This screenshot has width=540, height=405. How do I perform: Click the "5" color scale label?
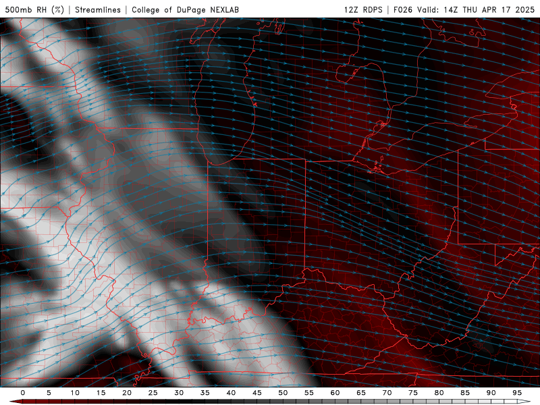point(49,393)
